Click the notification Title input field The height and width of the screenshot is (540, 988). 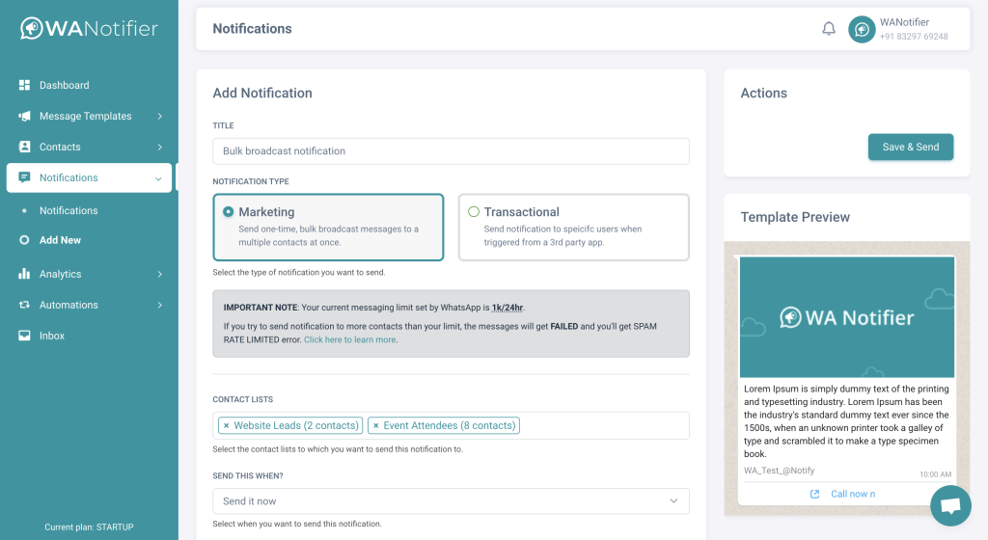click(451, 151)
